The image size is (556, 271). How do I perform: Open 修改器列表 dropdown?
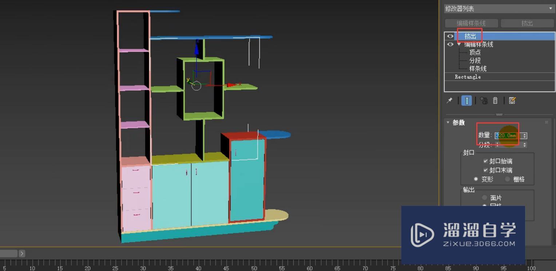click(x=499, y=8)
